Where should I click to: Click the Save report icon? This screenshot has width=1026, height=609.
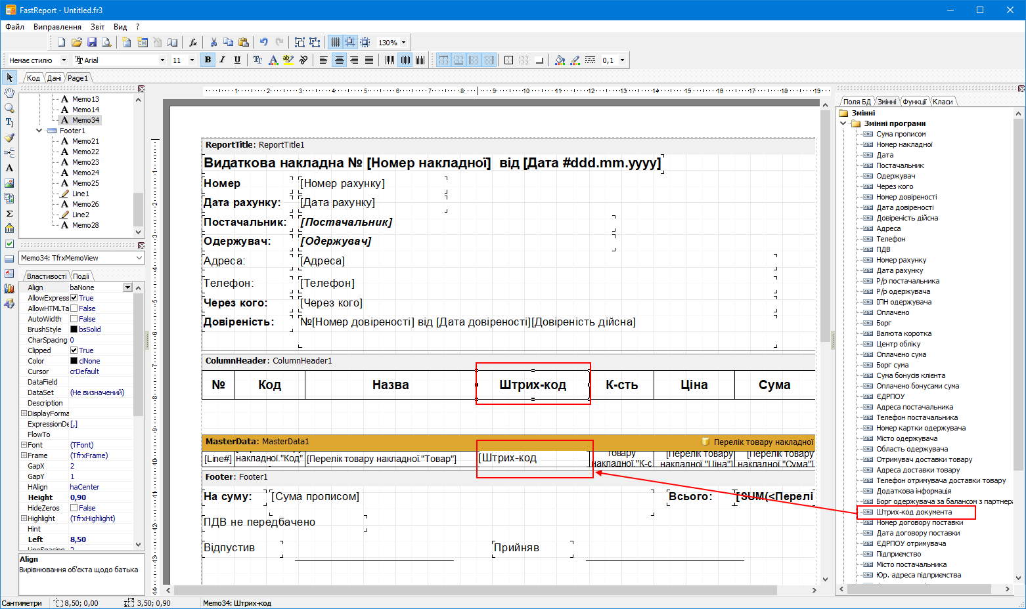tap(92, 42)
